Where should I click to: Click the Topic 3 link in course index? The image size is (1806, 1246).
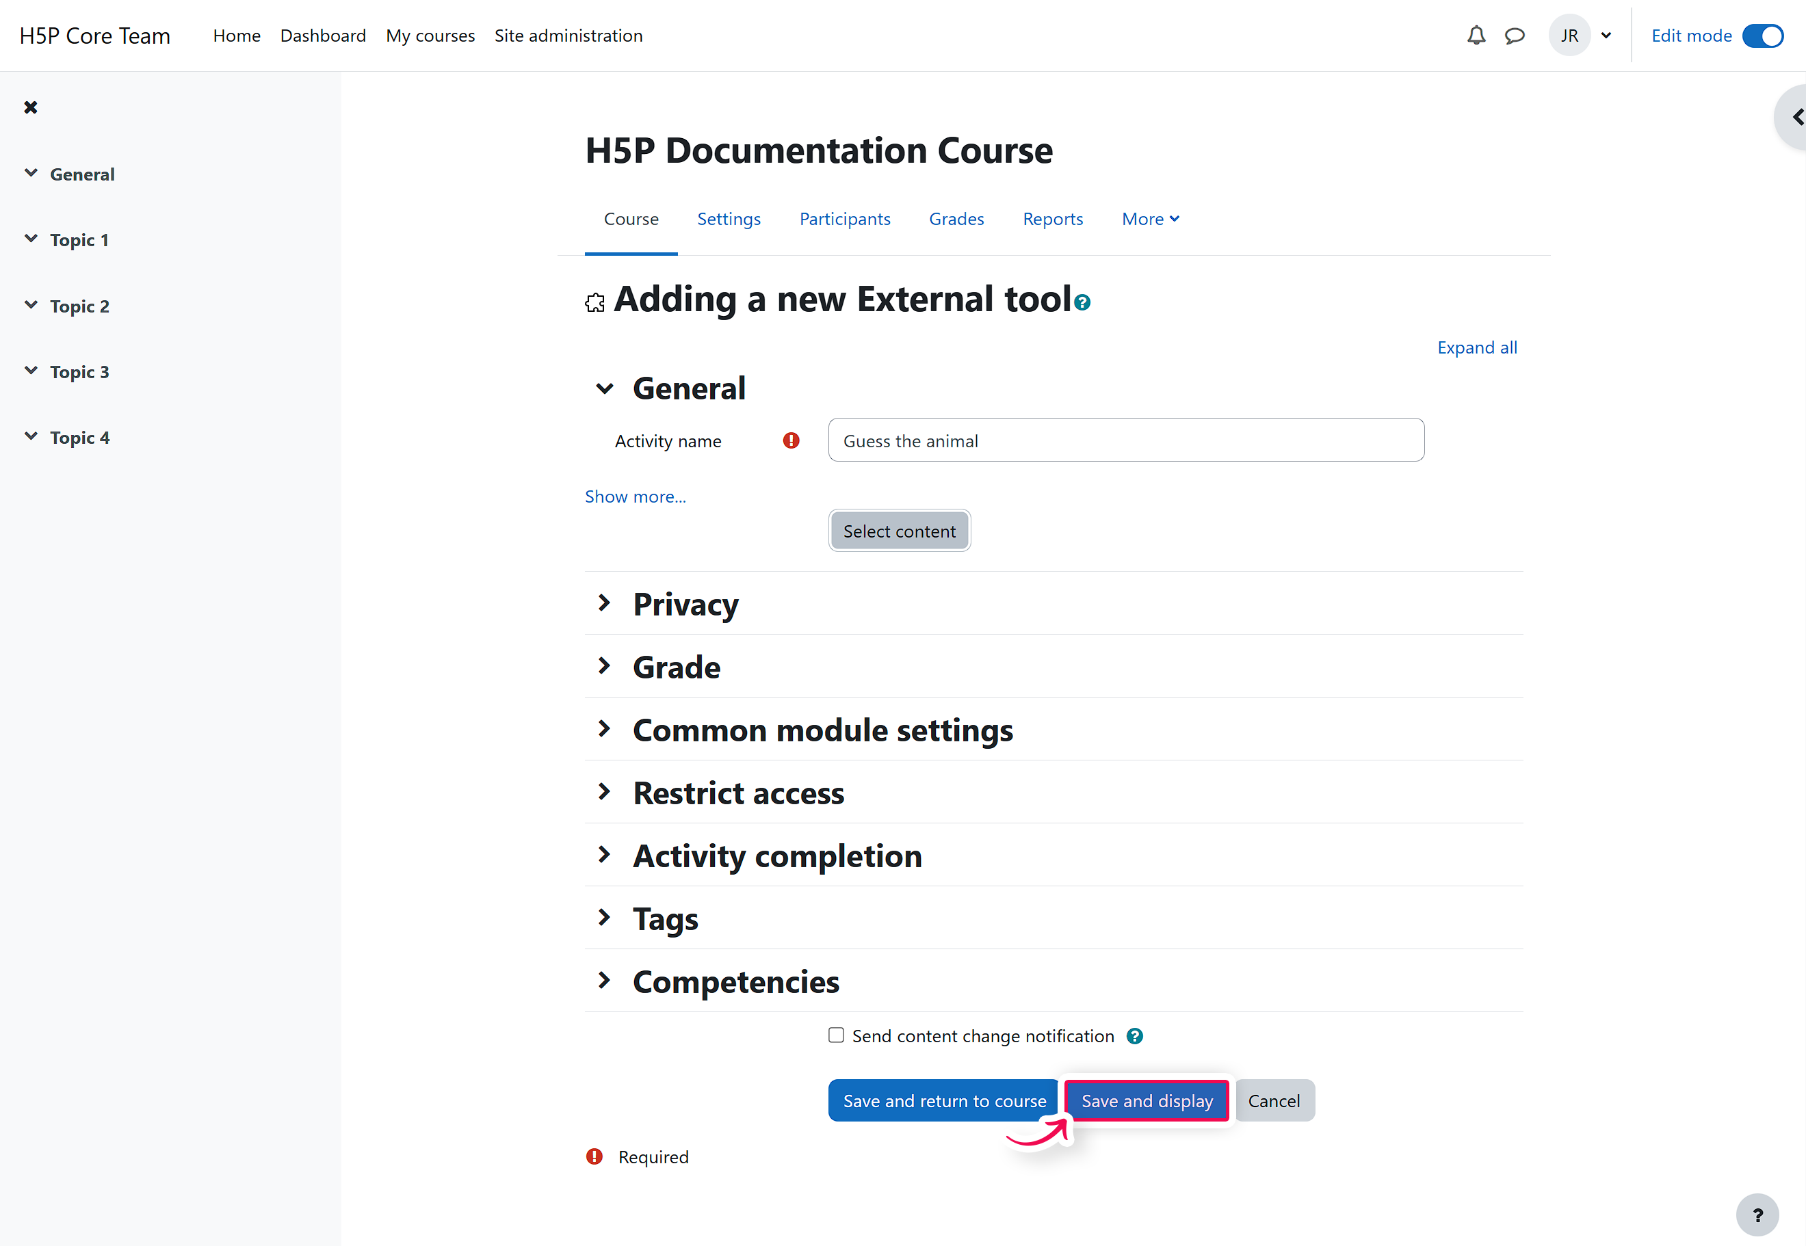coord(79,371)
